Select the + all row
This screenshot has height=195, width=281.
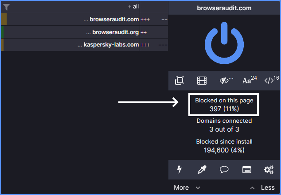point(70,7)
